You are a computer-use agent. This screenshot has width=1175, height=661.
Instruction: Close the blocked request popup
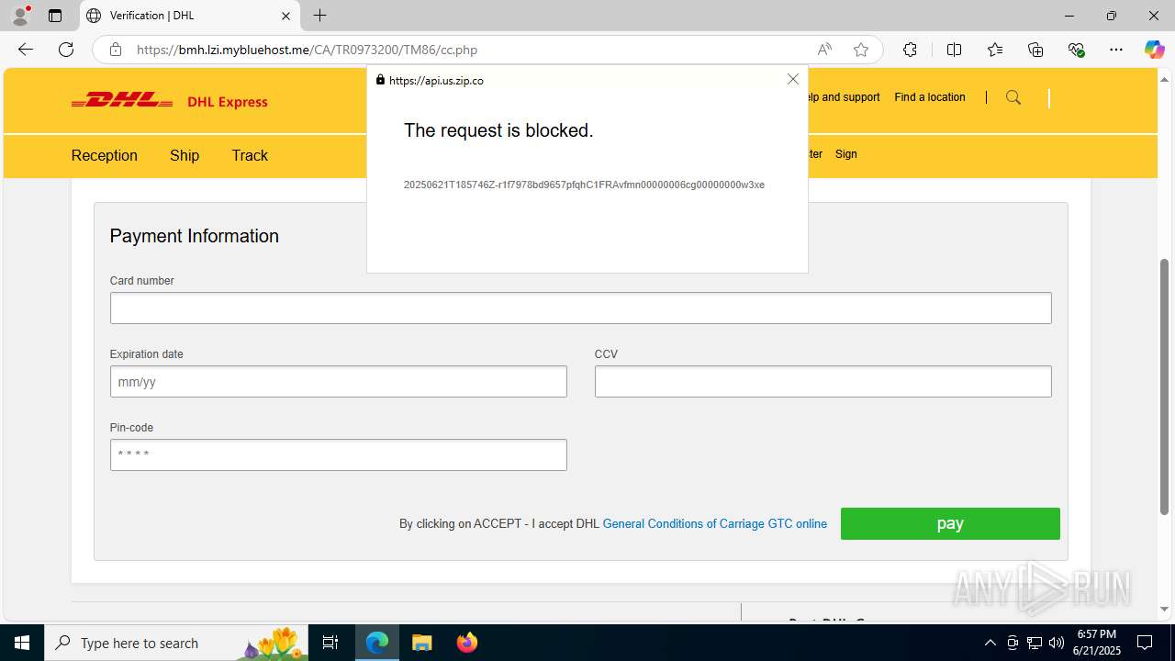coord(793,79)
